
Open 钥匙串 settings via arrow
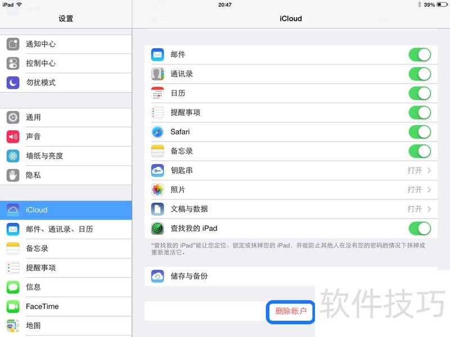(431, 170)
